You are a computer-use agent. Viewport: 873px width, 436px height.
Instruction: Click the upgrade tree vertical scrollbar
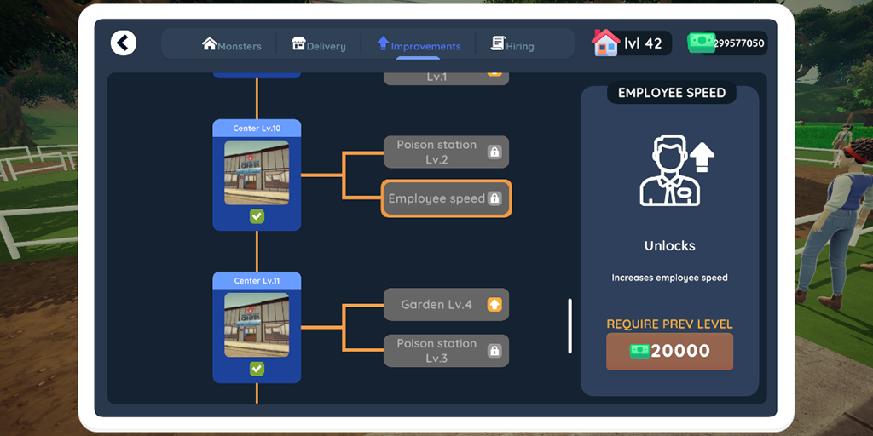coord(569,326)
